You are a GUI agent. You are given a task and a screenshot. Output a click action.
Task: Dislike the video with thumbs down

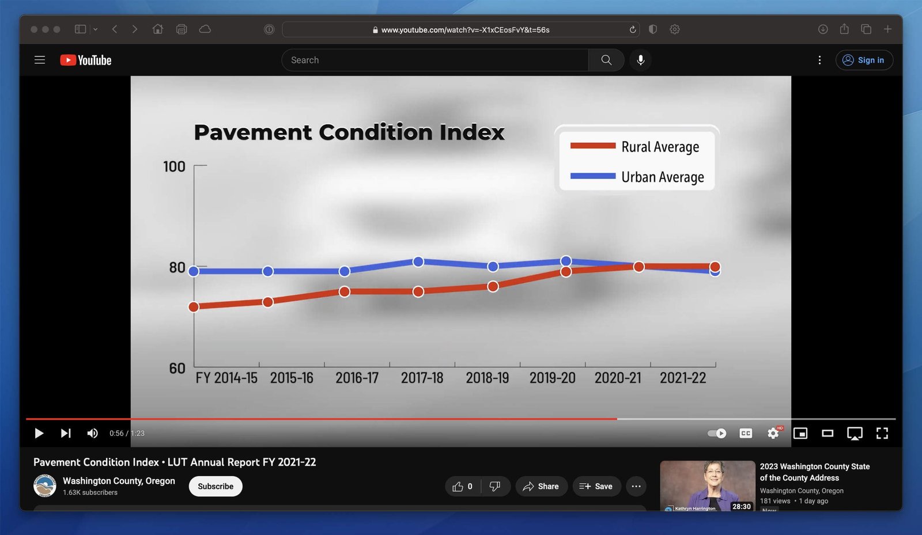point(495,487)
